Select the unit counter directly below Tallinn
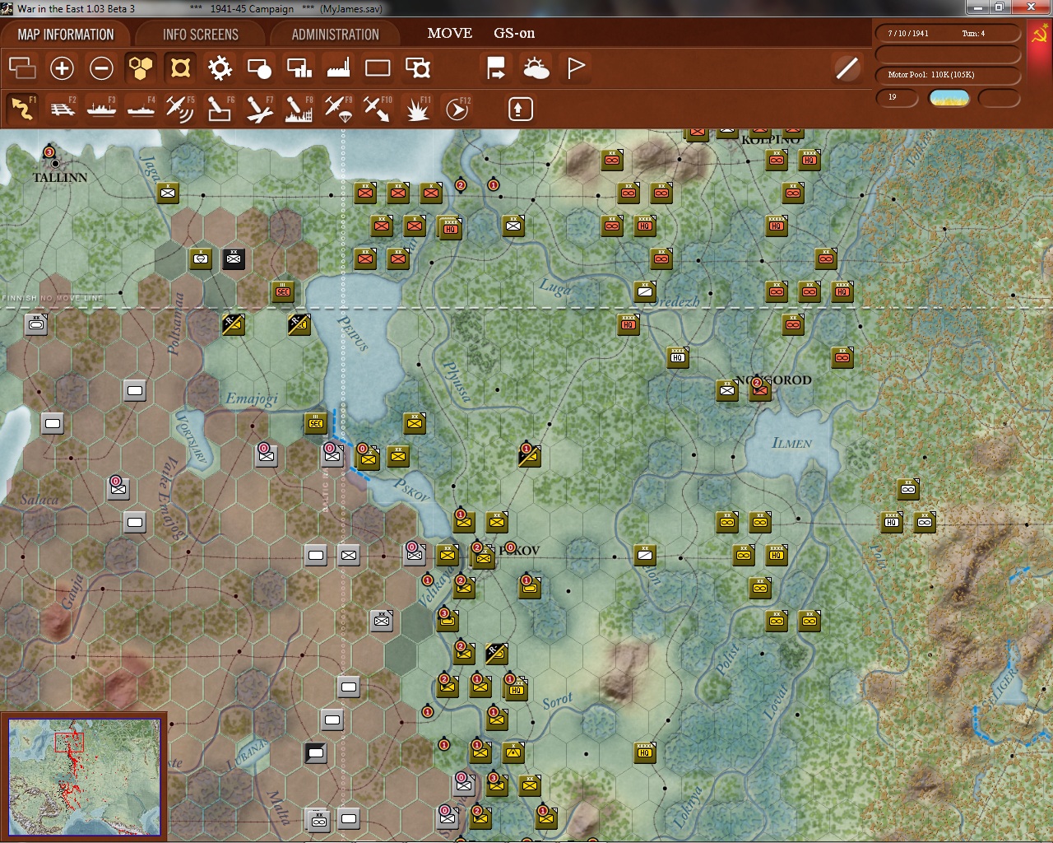1053x843 pixels. tap(168, 193)
